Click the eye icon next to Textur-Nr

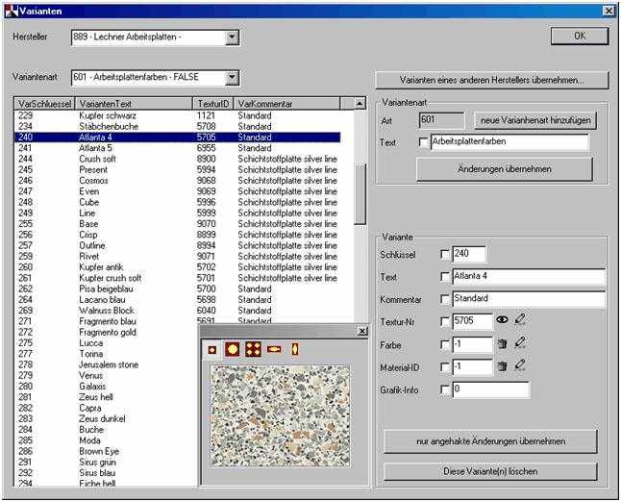click(x=501, y=320)
